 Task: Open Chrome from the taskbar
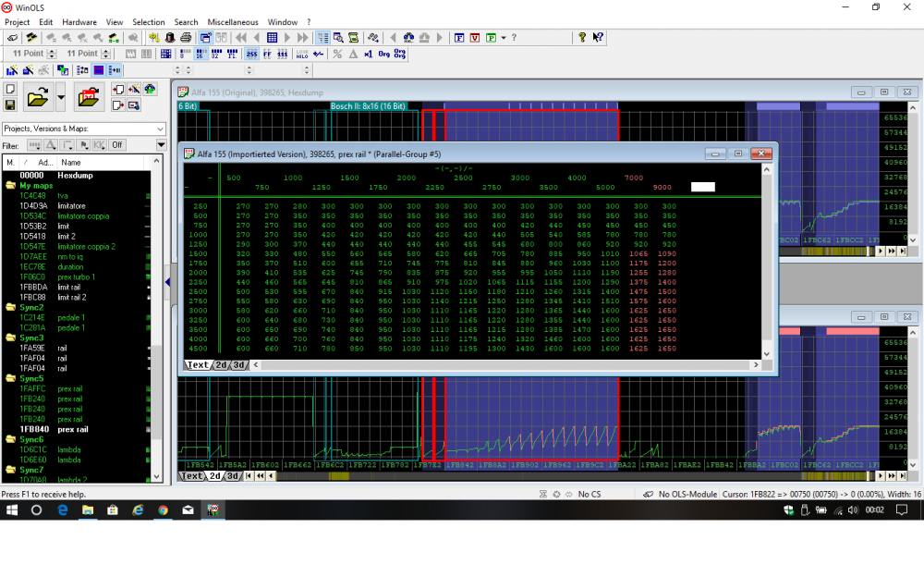[x=163, y=510]
